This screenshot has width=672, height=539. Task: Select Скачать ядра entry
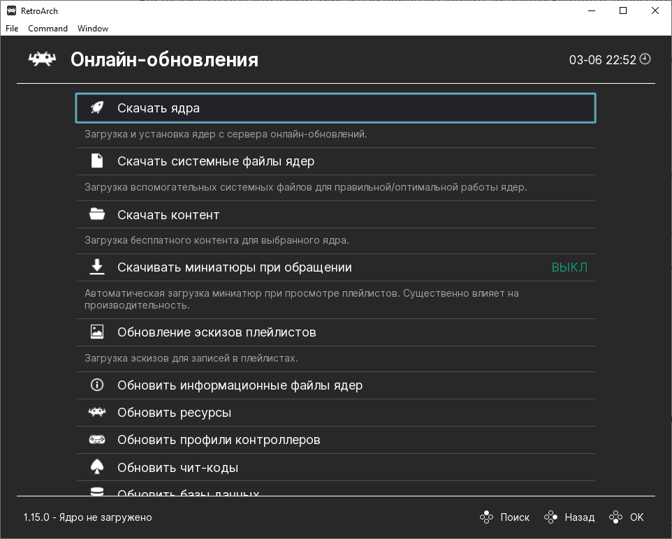tap(335, 108)
